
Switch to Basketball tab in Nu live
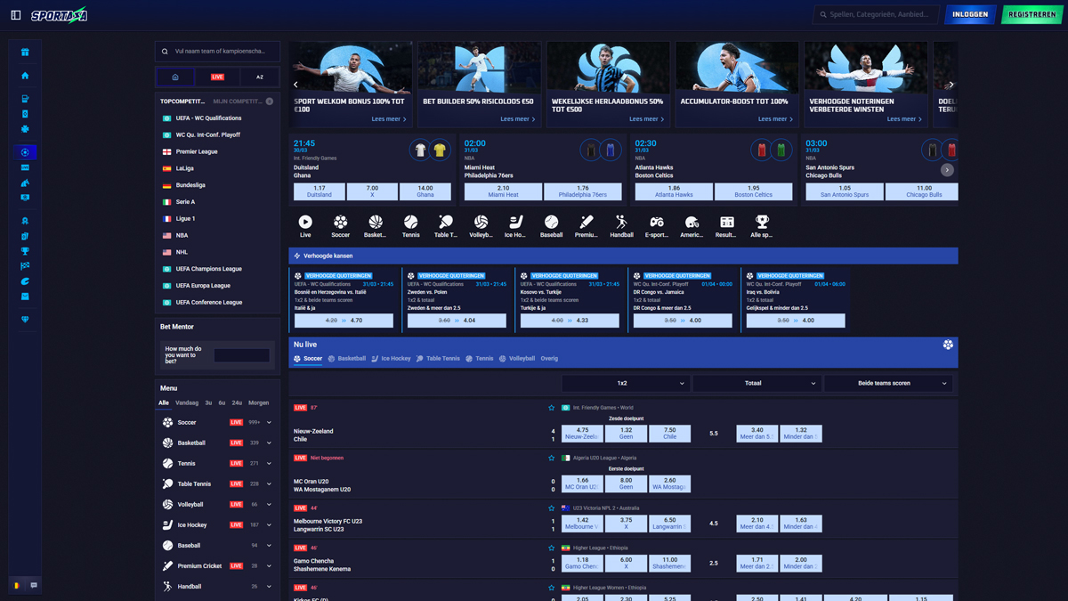[x=346, y=359]
